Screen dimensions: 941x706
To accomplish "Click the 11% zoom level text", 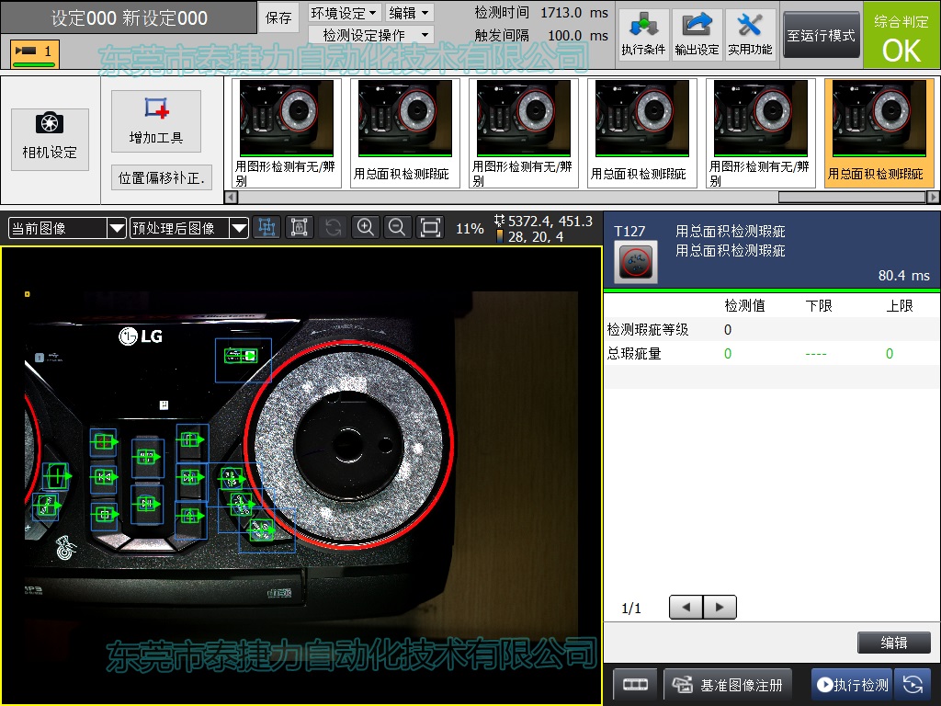I will (x=470, y=229).
